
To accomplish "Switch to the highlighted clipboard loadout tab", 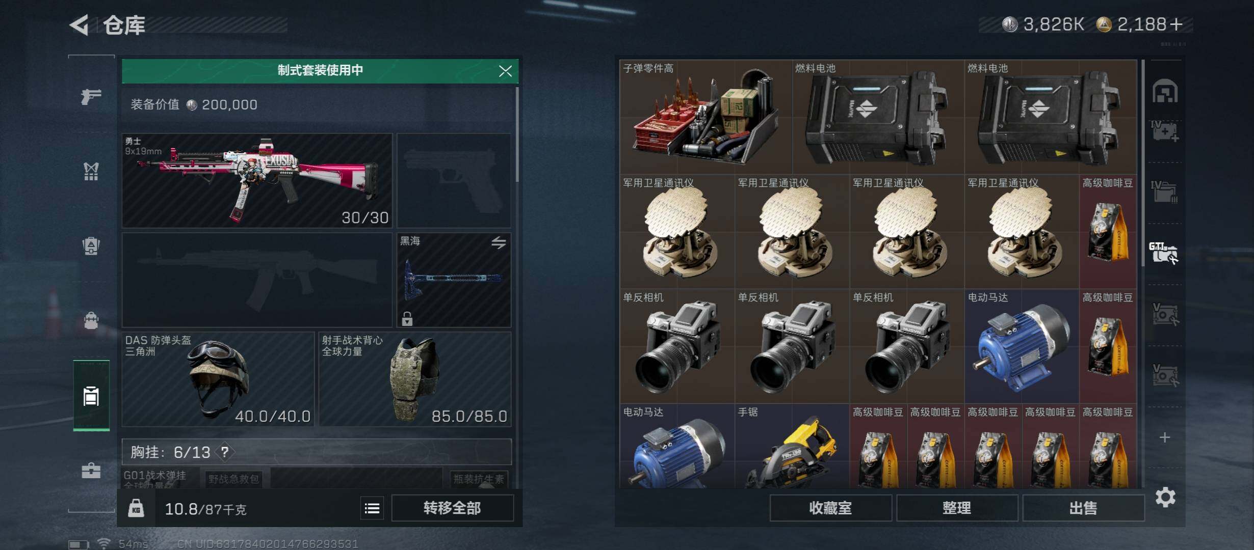I will [x=91, y=396].
